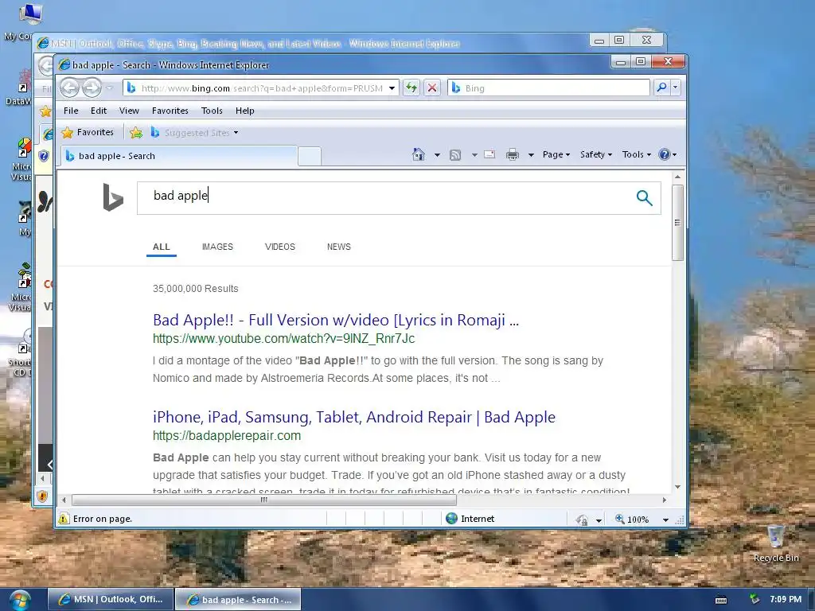Click the Favorites star button
This screenshot has height=611, width=815.
88,133
